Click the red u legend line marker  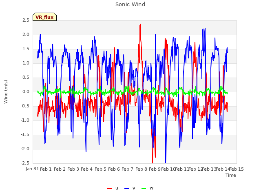[110, 189]
